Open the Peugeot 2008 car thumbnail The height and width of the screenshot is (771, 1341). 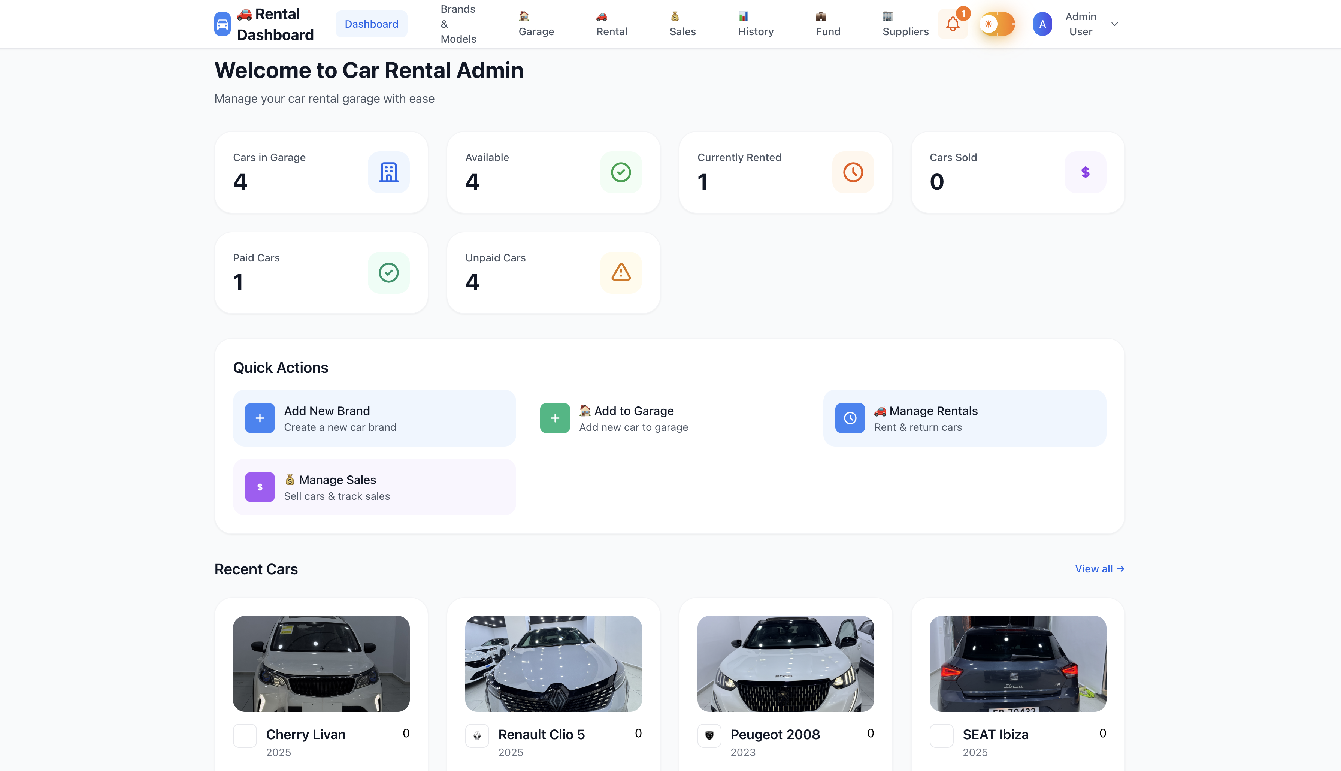785,663
